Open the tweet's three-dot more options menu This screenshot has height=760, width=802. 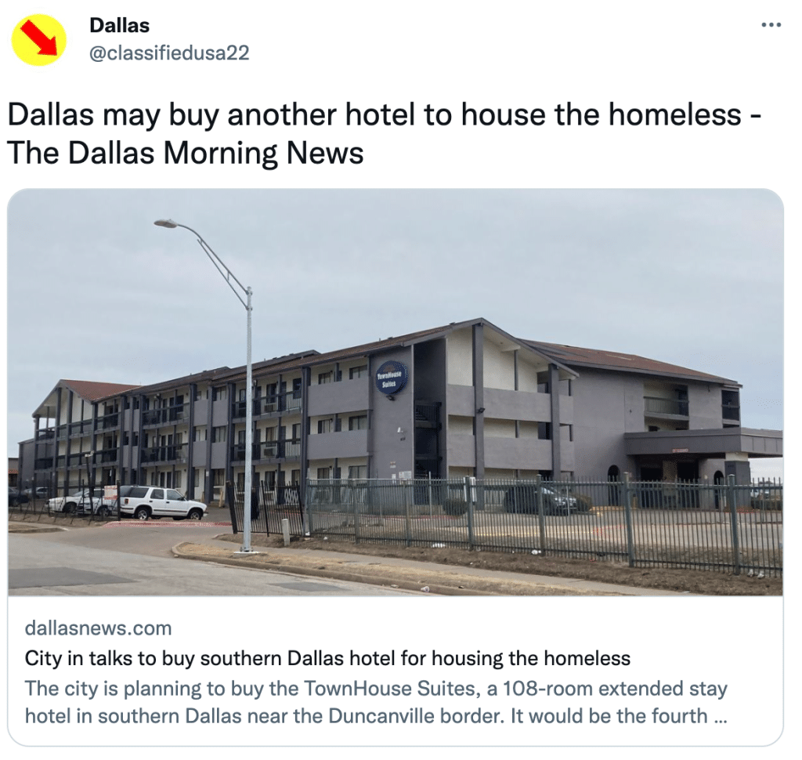(771, 24)
